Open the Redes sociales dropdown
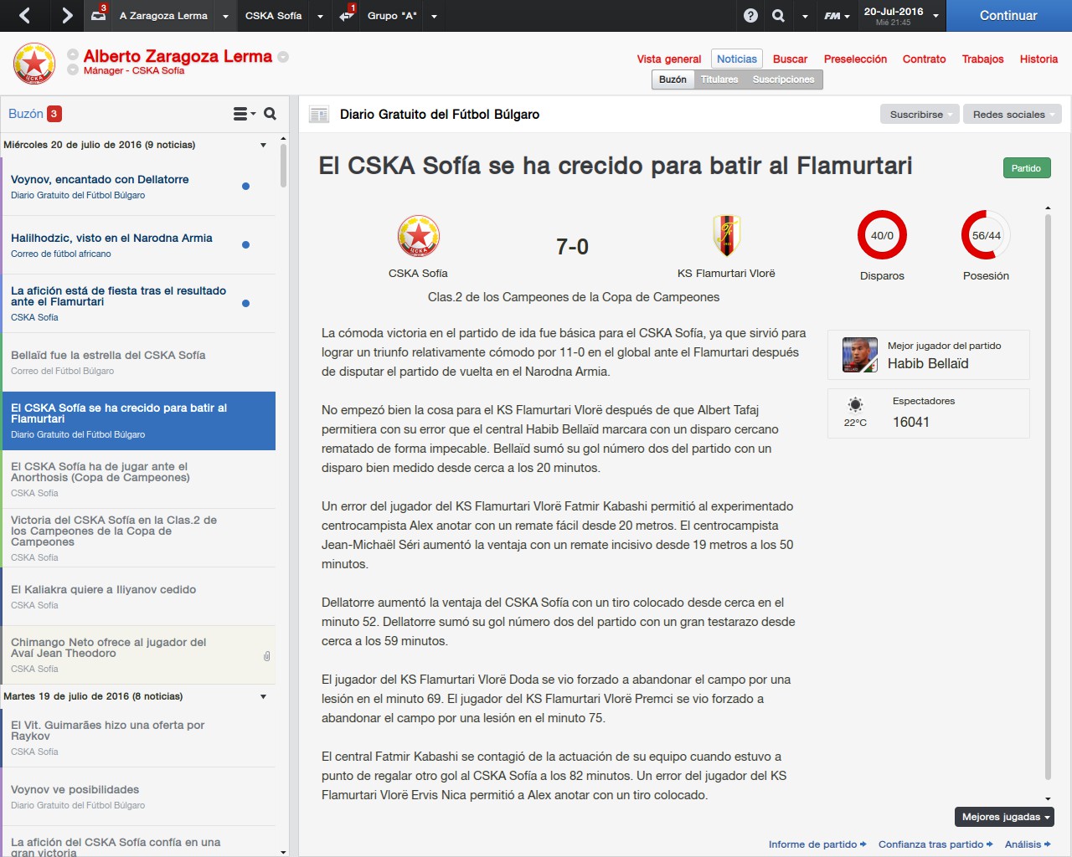 tap(1012, 115)
